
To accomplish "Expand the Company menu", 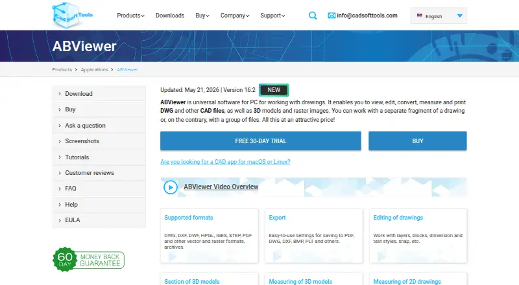I will (235, 16).
